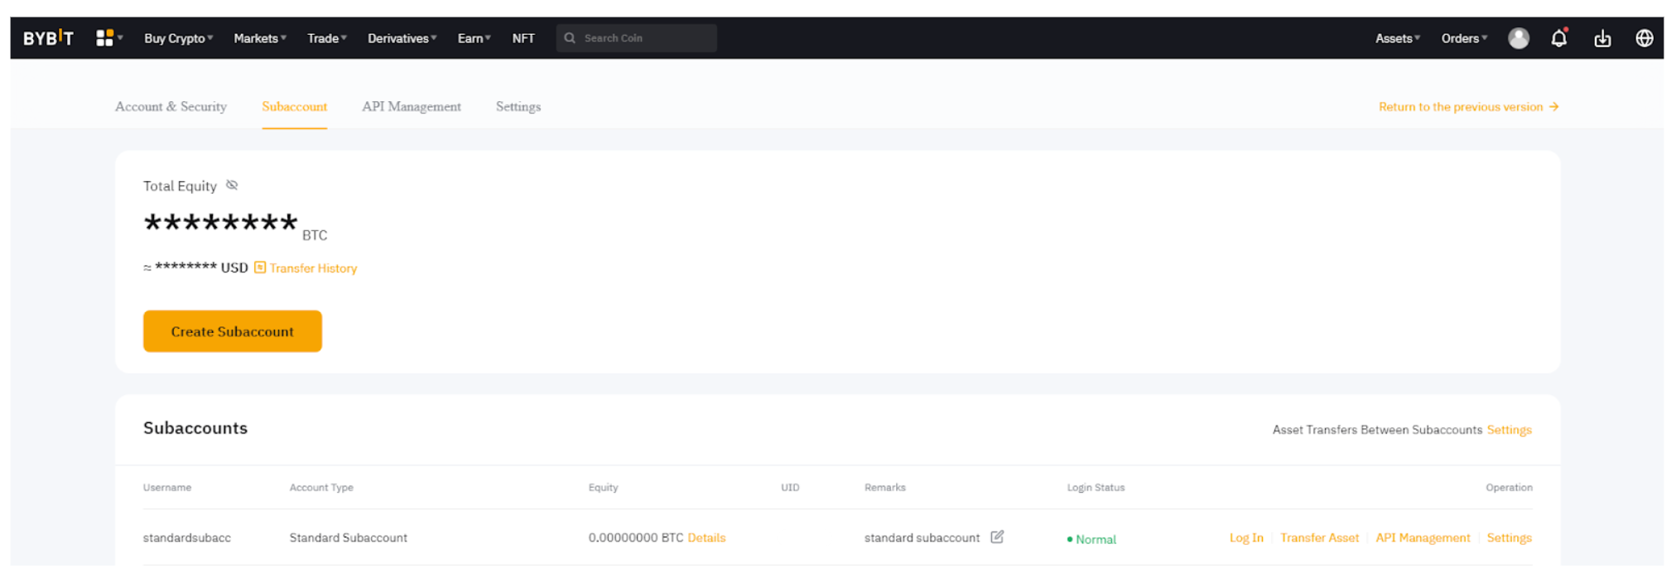Screen dimensions: 1676x578
Task: Open Asset Transfers Between Subaccounts Settings
Action: click(x=1509, y=430)
